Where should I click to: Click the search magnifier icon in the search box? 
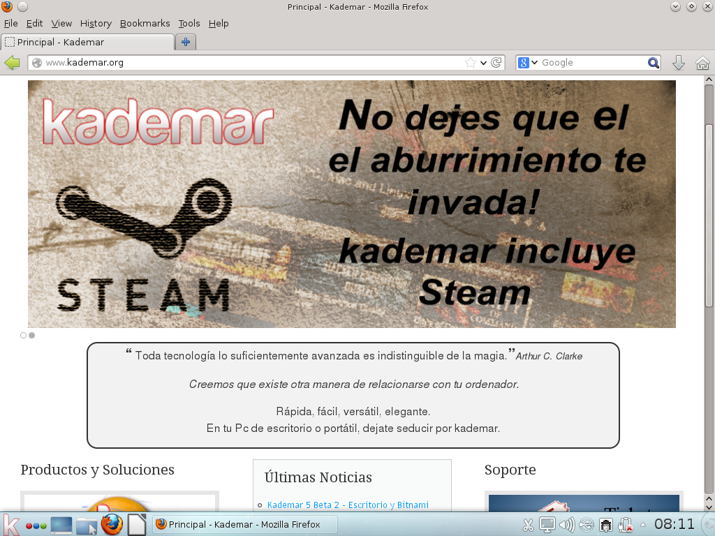[x=653, y=63]
